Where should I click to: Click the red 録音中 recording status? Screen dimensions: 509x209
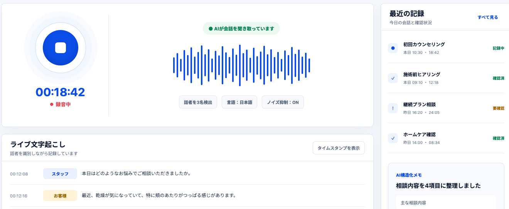[61, 104]
